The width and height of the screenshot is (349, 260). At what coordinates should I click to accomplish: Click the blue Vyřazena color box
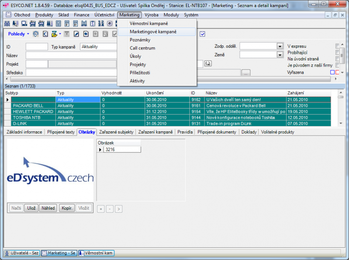click(x=332, y=72)
